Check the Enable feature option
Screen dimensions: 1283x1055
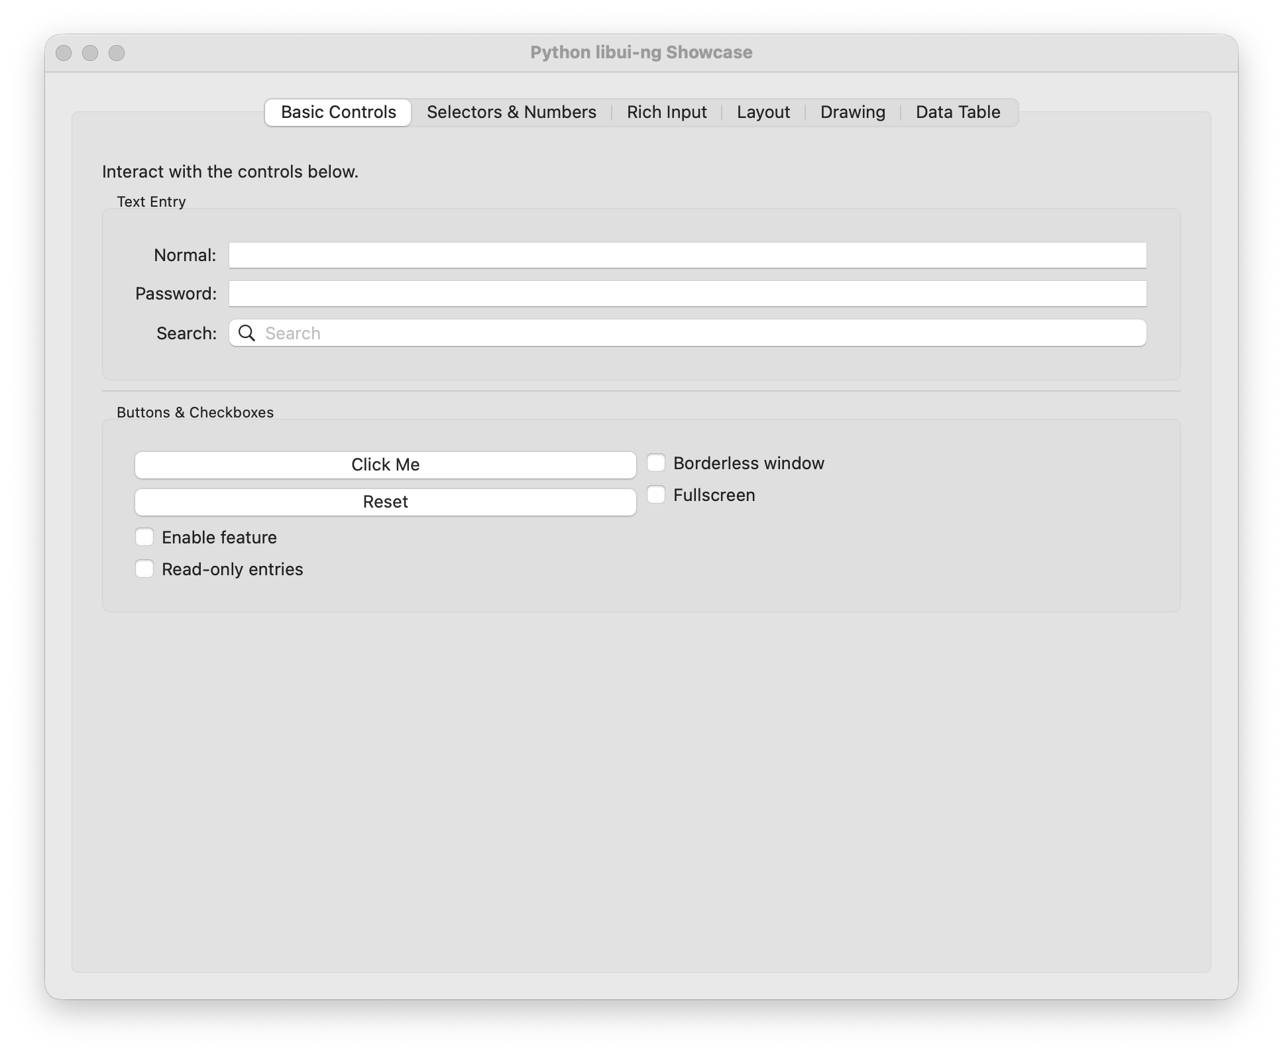(144, 537)
